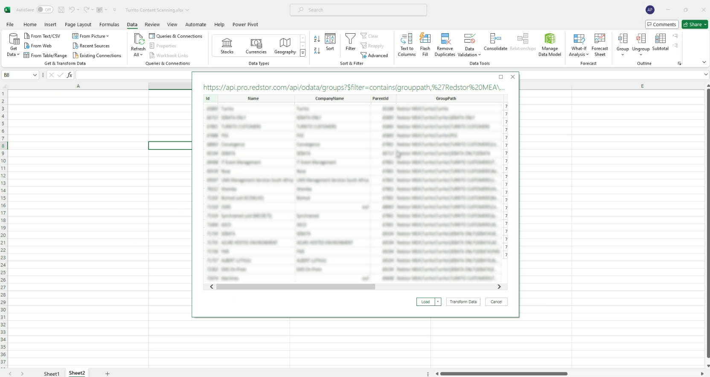Click Remove Duplicates
The width and height of the screenshot is (710, 377).
point(445,45)
